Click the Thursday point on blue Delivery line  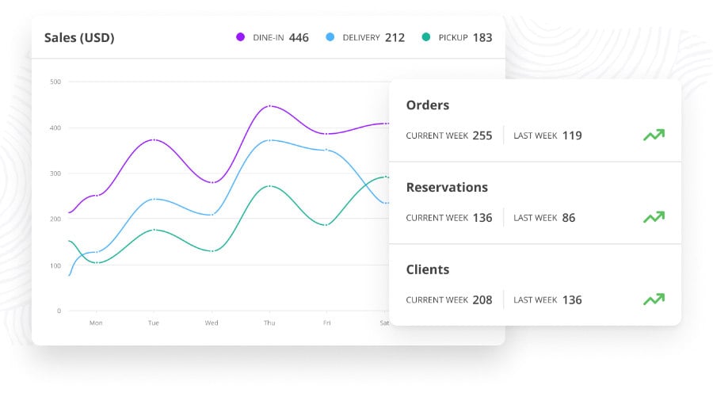click(x=269, y=140)
